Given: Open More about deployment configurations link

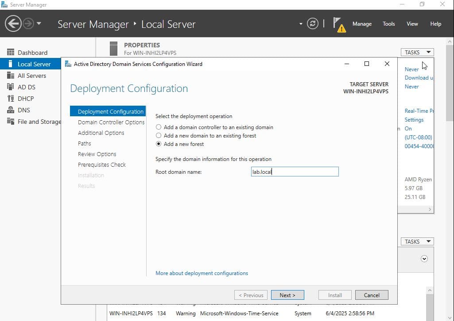Looking at the screenshot, I should pyautogui.click(x=202, y=273).
